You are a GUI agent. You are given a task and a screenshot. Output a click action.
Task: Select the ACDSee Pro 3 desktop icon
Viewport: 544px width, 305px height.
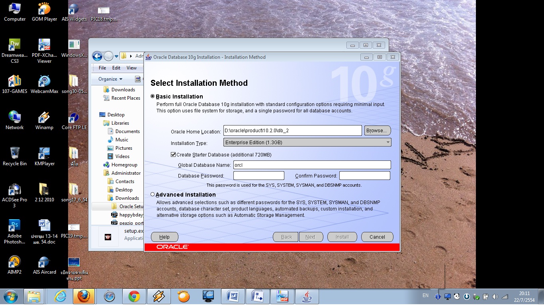coord(15,196)
